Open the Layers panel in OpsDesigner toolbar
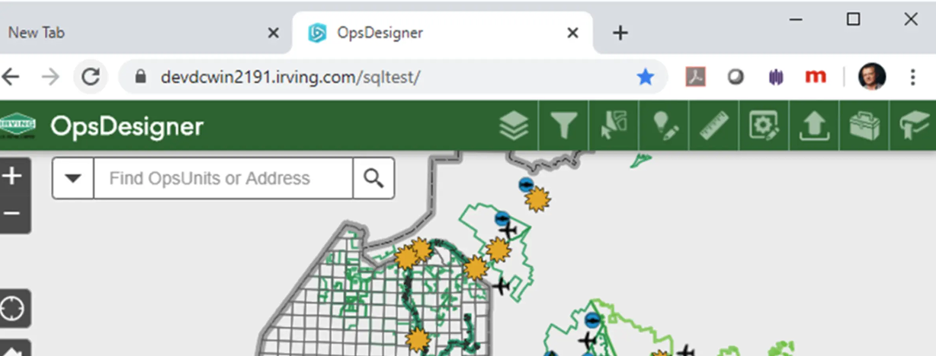 tap(514, 126)
